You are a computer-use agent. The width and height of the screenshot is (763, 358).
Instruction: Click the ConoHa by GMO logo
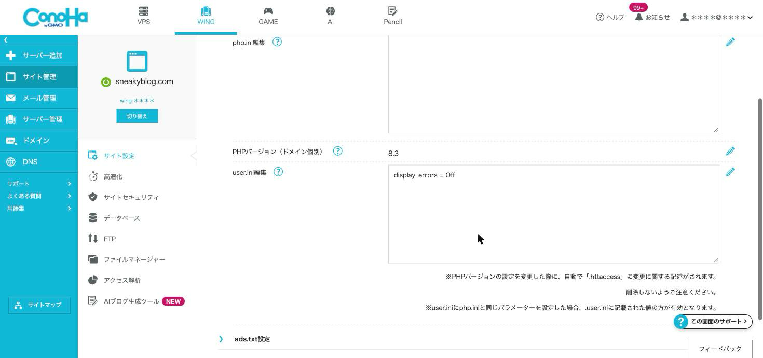pos(55,17)
